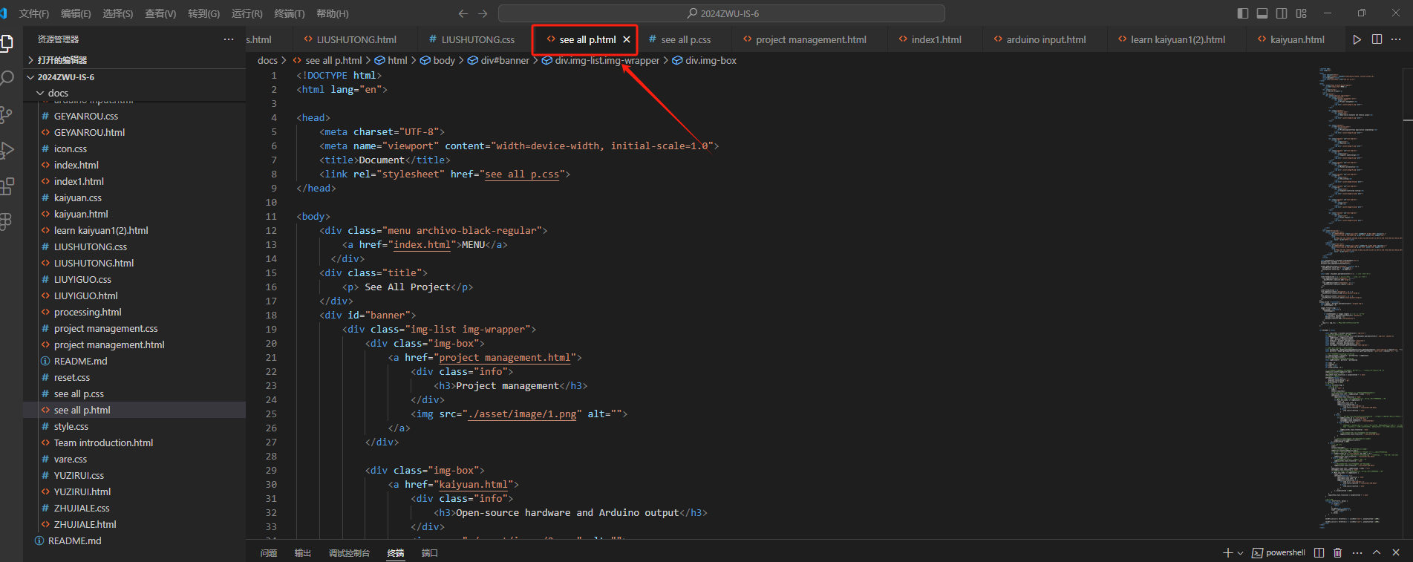Open the customize layout menu icon

pyautogui.click(x=1301, y=13)
